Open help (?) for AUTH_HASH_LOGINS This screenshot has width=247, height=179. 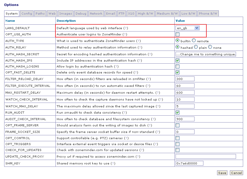(x=116, y=67)
